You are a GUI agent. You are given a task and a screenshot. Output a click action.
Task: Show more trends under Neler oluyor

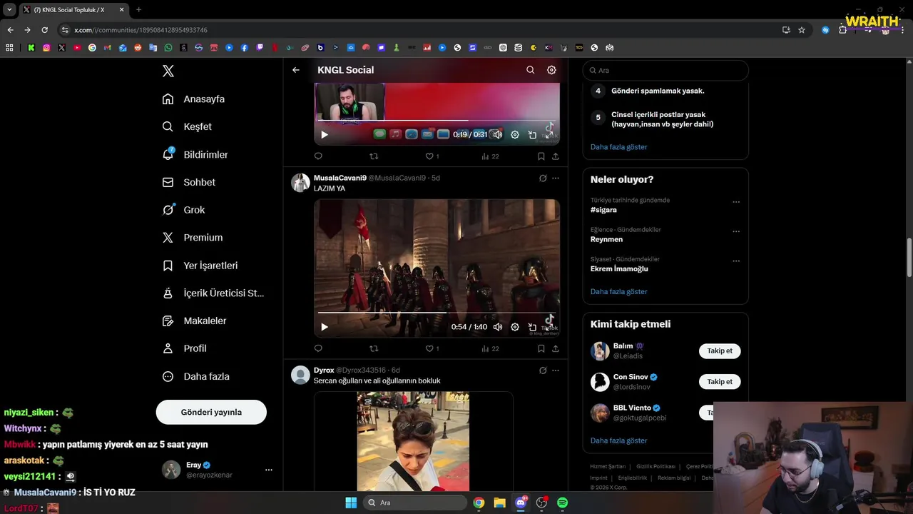point(618,292)
